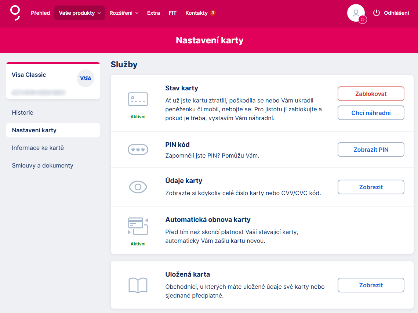
Task: Click the open book Uložená karta icon
Action: coord(138,285)
